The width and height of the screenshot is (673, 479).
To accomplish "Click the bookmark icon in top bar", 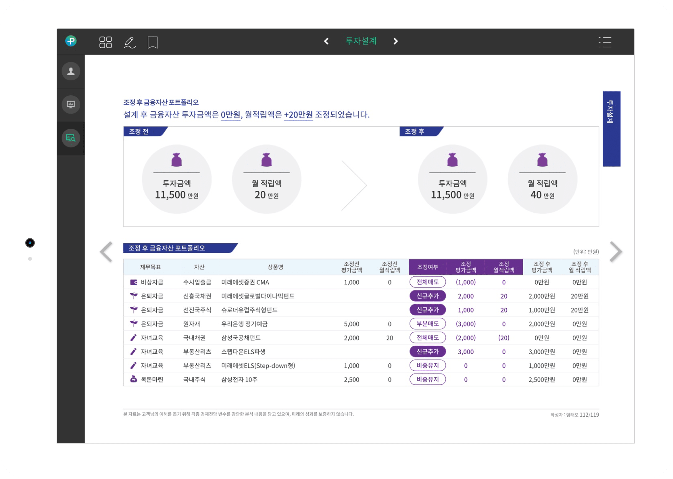I will tap(153, 42).
